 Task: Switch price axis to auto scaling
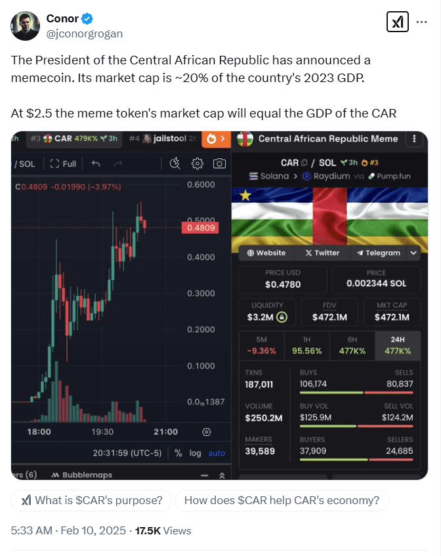pyautogui.click(x=217, y=452)
